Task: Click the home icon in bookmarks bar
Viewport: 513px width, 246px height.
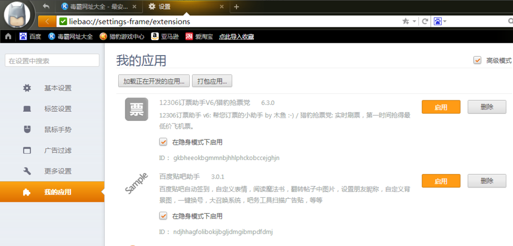Action: tap(8, 37)
